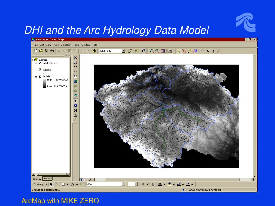Uncheck the world-branch layer checkbox
The height and width of the screenshot is (206, 275).
[40, 63]
